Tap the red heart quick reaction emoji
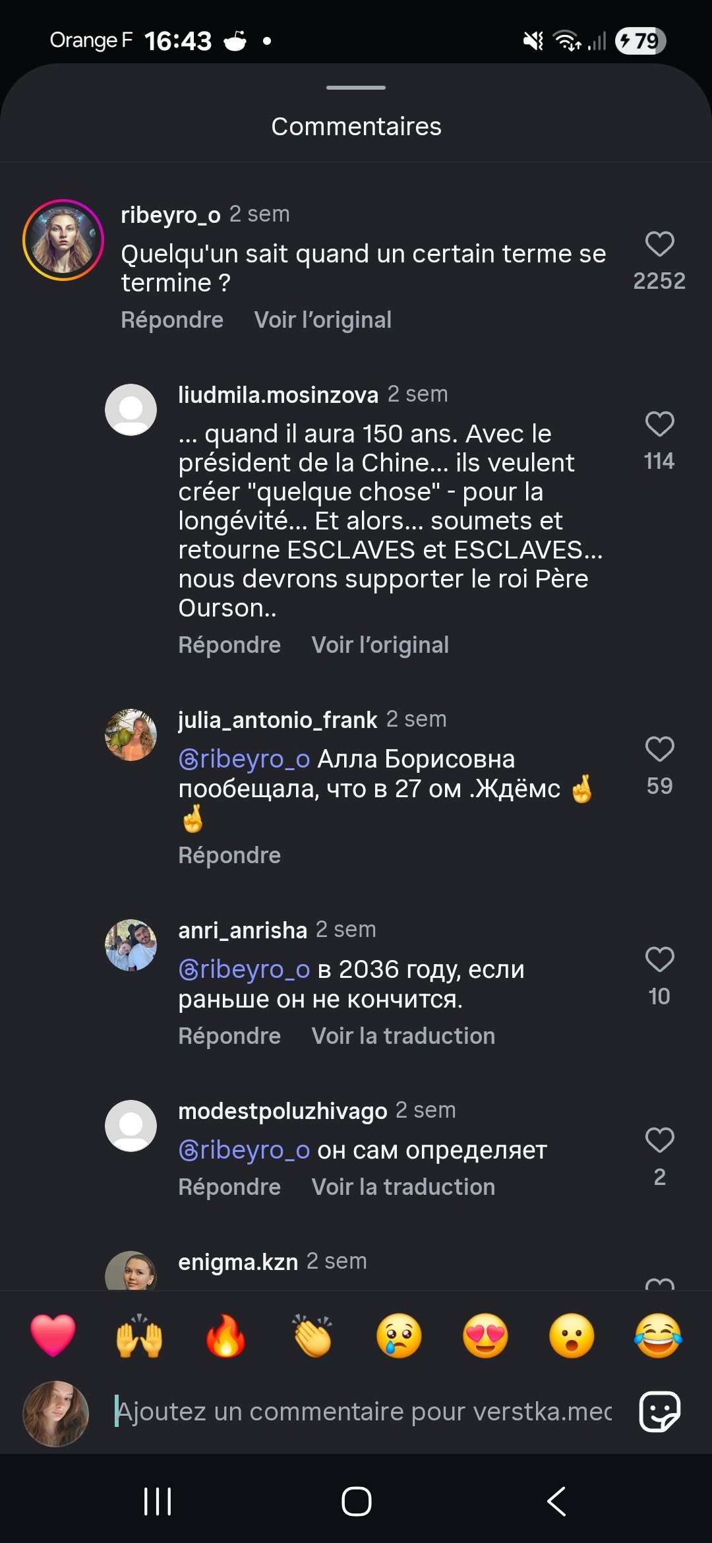This screenshot has width=712, height=1543. (x=53, y=1336)
